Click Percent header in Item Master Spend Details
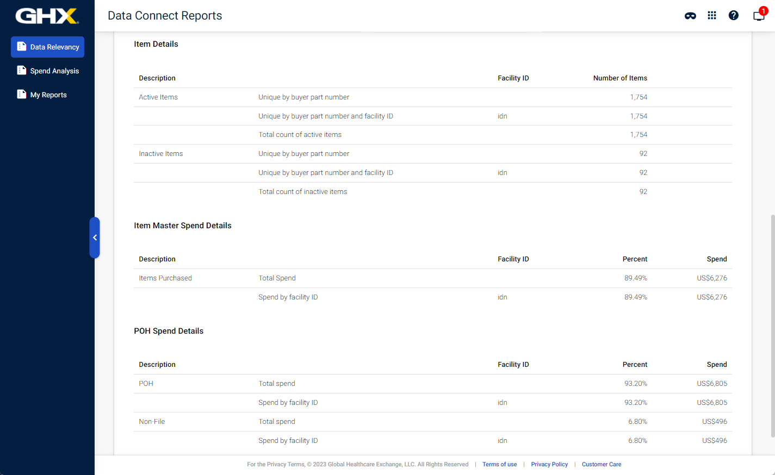775x475 pixels. pos(635,259)
